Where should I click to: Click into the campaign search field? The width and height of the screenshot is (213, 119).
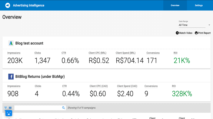click(38, 108)
